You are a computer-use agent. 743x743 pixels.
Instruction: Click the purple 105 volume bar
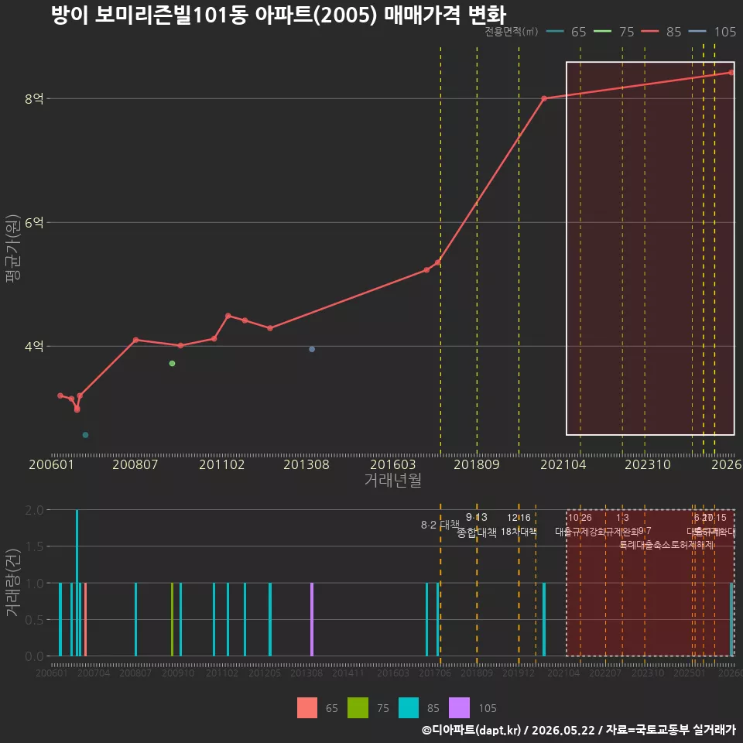(312, 619)
